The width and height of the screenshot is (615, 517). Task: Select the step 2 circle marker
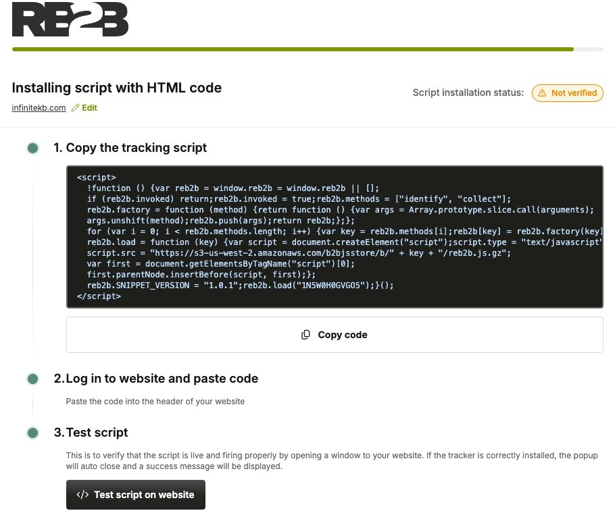32,379
